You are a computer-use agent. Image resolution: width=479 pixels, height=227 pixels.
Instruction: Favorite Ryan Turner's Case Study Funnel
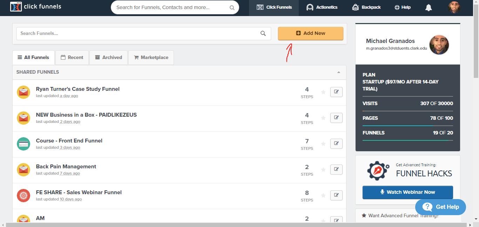323,92
